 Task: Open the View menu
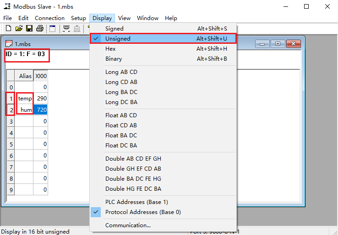[125, 18]
